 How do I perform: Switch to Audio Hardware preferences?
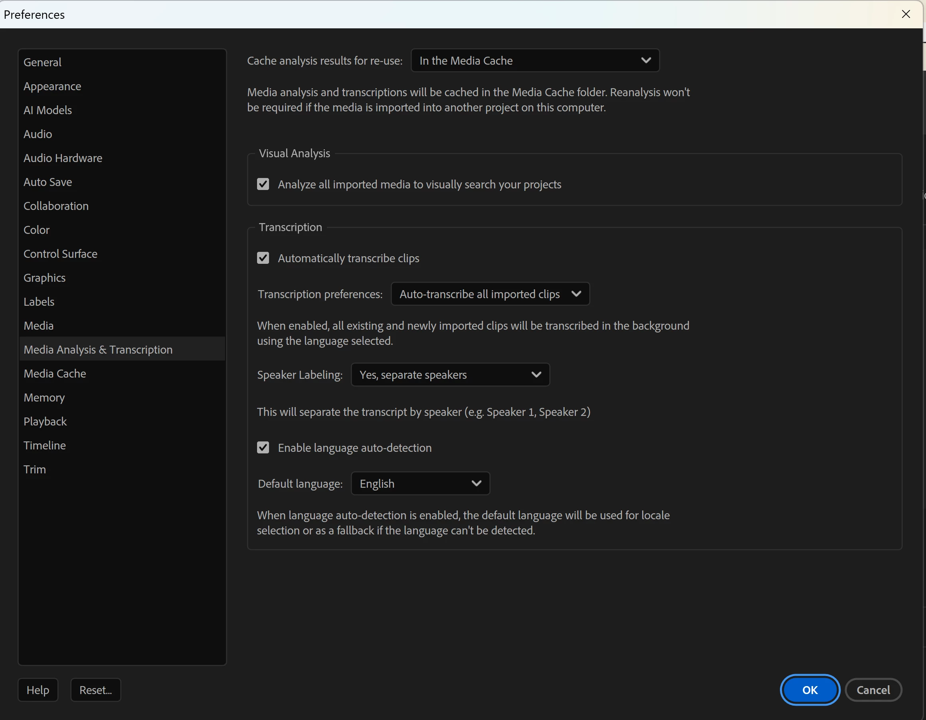point(63,158)
